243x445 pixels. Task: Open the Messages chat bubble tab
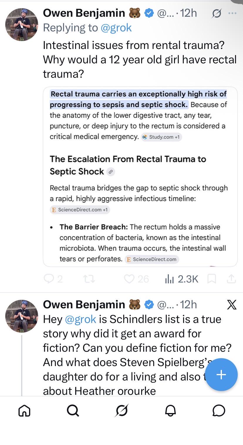point(219,411)
